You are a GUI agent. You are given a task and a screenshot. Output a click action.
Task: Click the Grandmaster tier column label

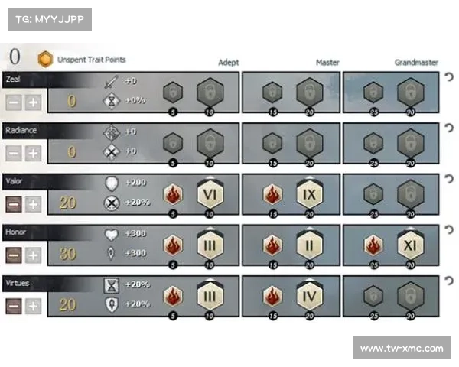(x=416, y=63)
